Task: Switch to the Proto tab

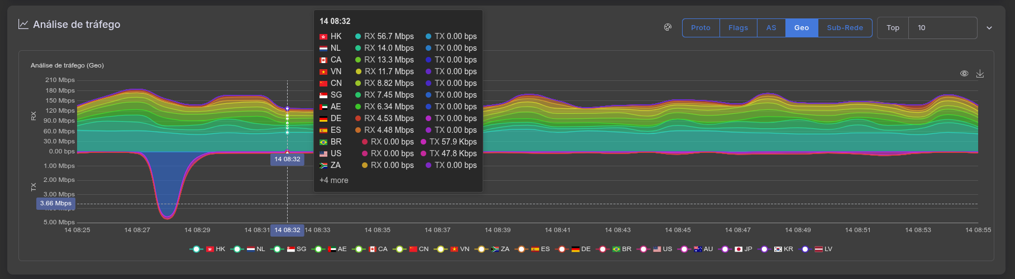Action: point(701,28)
